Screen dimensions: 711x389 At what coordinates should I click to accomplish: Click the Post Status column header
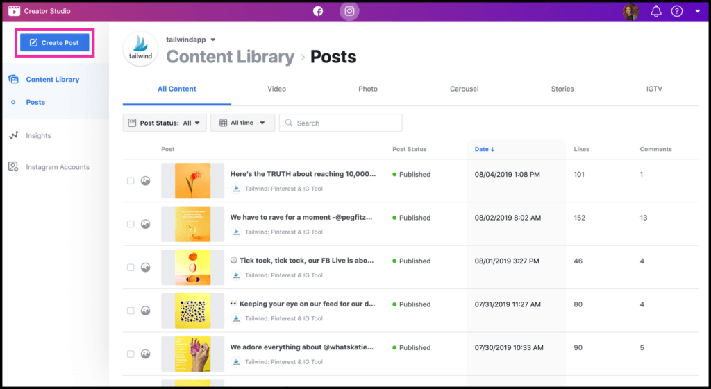tap(410, 149)
